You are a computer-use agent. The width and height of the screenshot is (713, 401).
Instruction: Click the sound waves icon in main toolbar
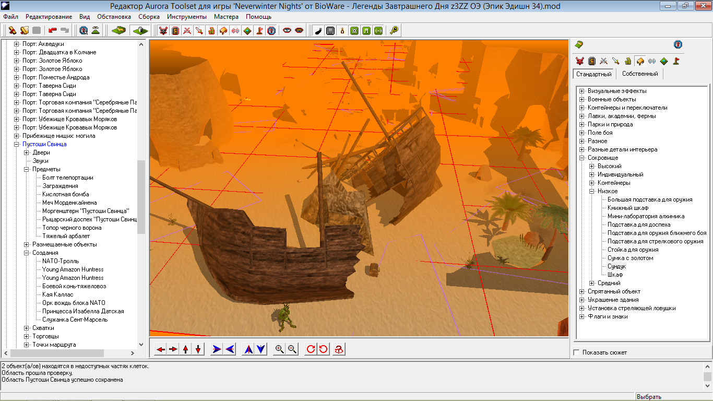coord(235,31)
